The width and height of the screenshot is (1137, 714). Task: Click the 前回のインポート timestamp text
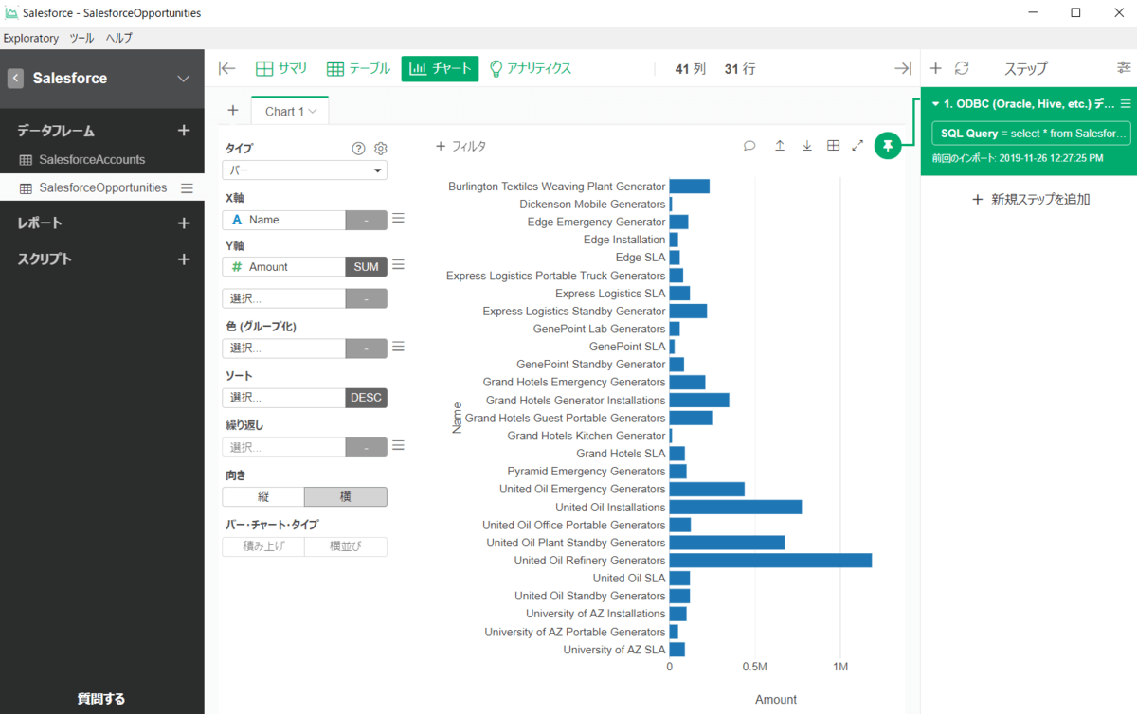point(1017,158)
